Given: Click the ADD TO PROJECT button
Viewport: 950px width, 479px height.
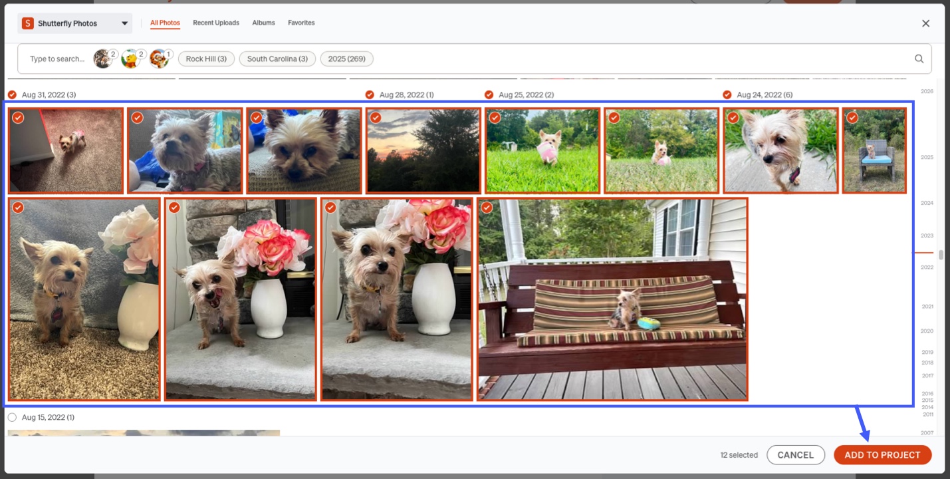Looking at the screenshot, I should click(882, 455).
